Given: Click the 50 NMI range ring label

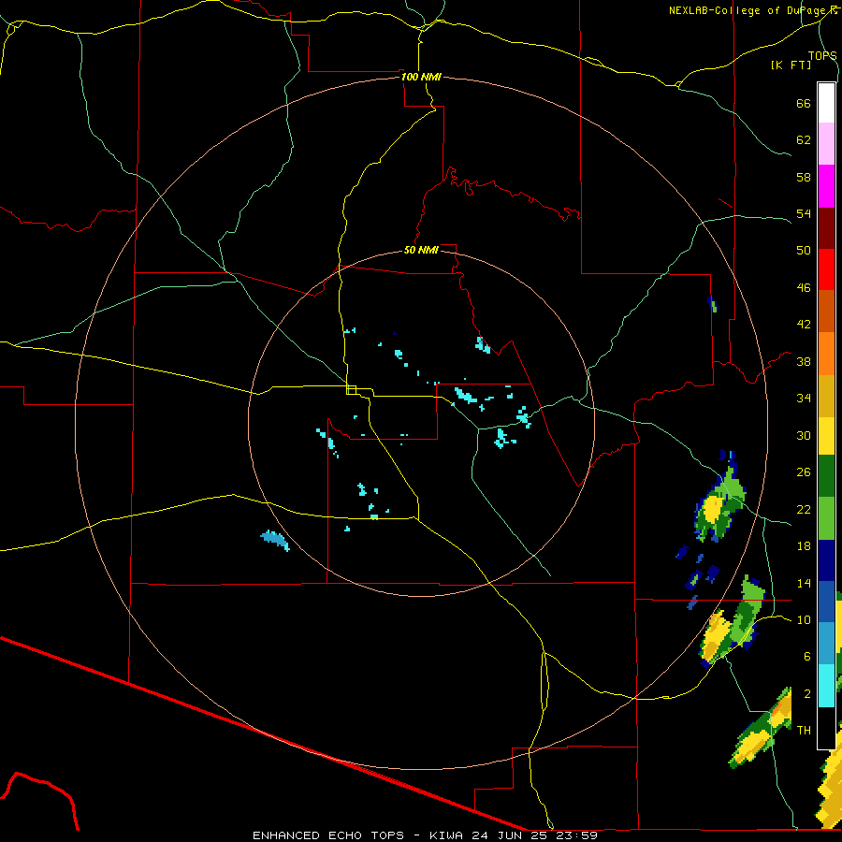Looking at the screenshot, I should coord(421,250).
